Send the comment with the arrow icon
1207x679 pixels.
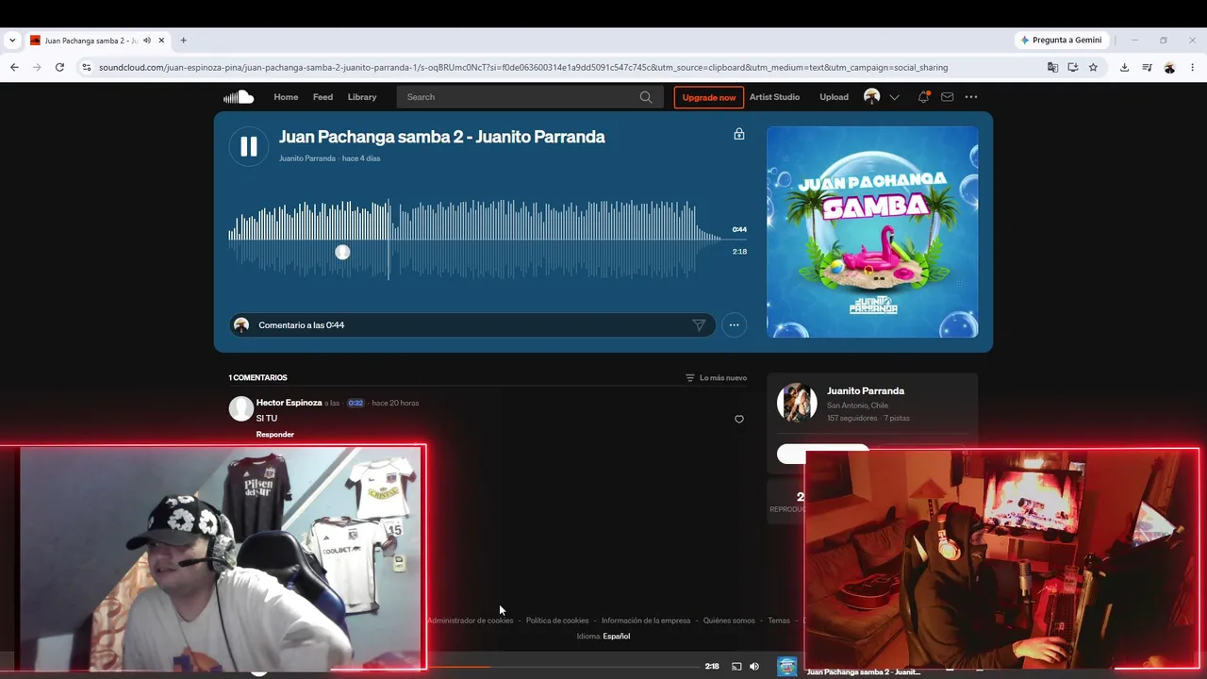point(699,325)
